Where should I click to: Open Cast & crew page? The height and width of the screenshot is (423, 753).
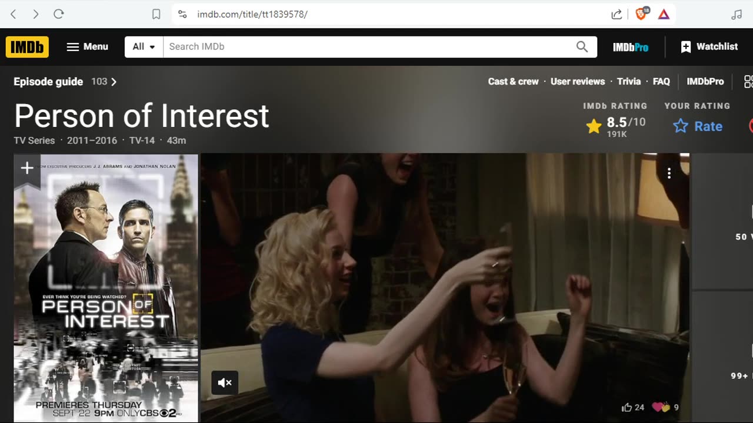point(513,82)
